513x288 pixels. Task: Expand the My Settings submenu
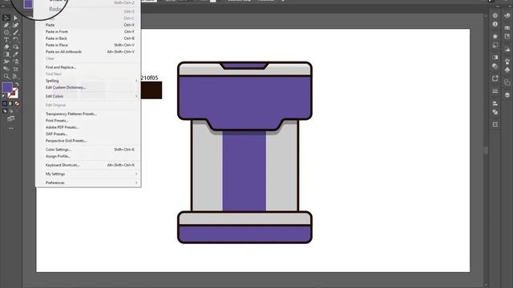[89, 174]
